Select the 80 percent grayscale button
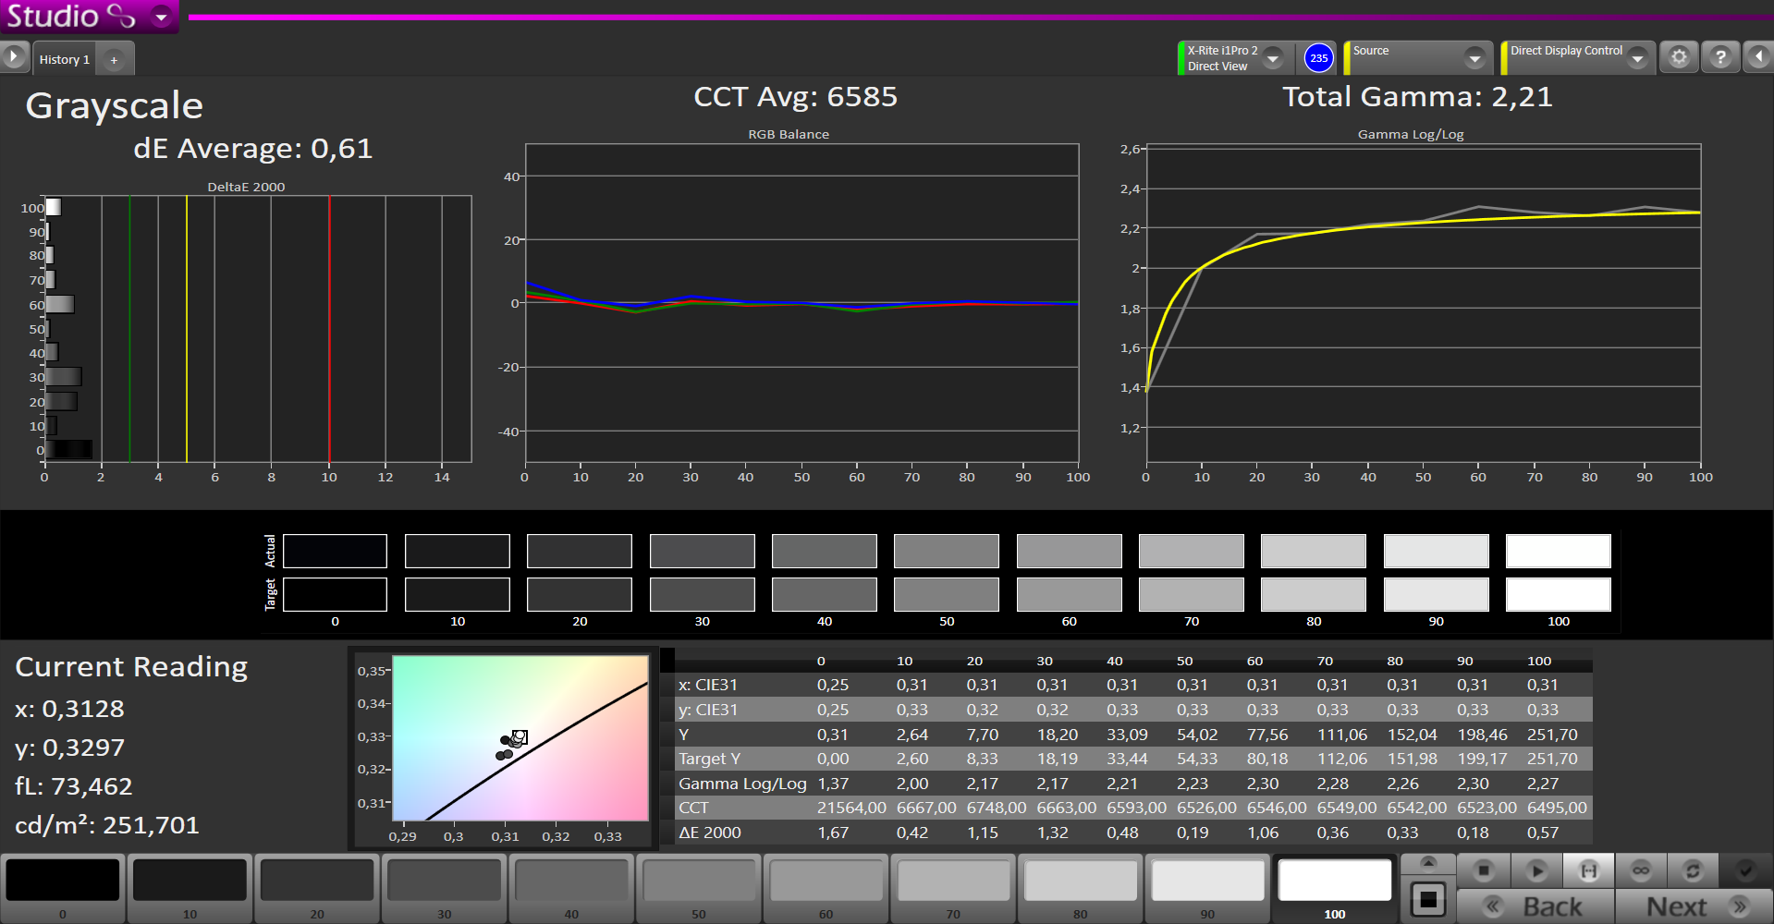 pos(1081,888)
